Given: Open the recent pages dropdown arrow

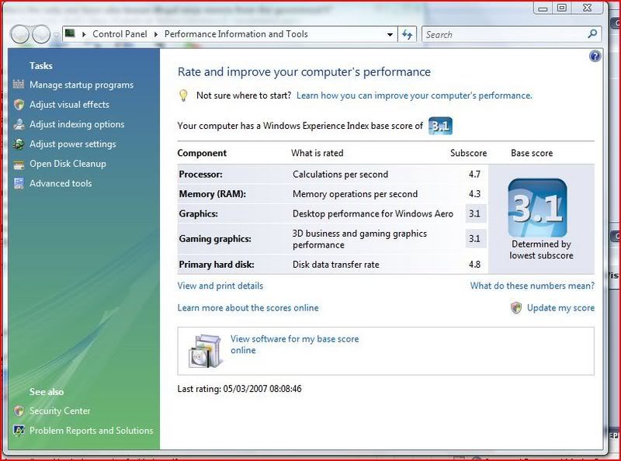Looking at the screenshot, I should pyautogui.click(x=56, y=35).
